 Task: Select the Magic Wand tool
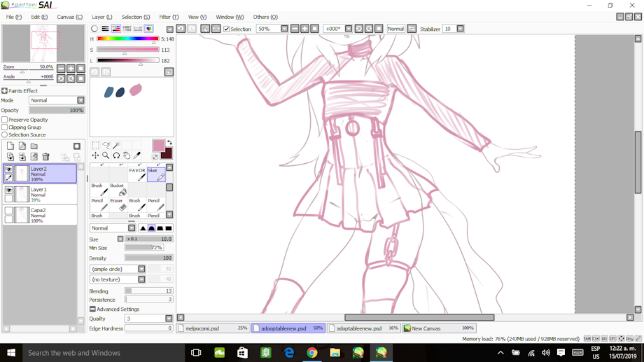[x=117, y=146]
